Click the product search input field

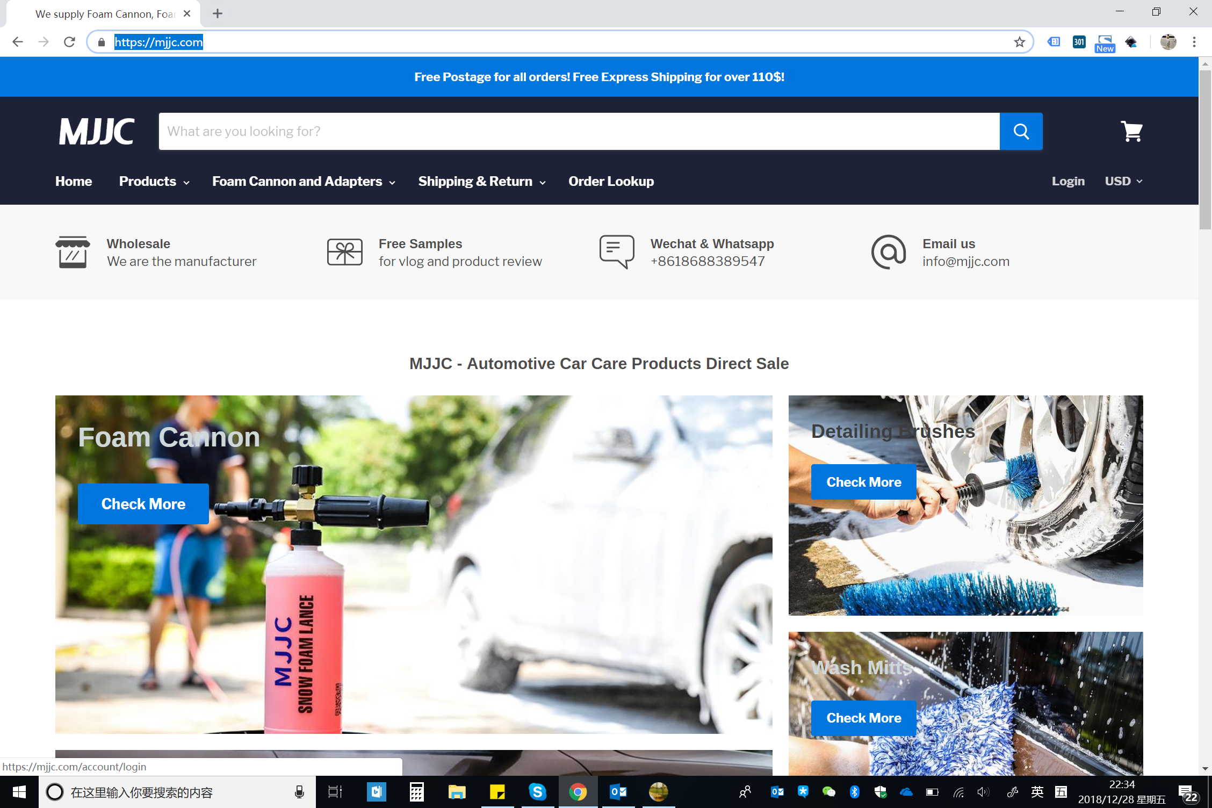point(579,131)
